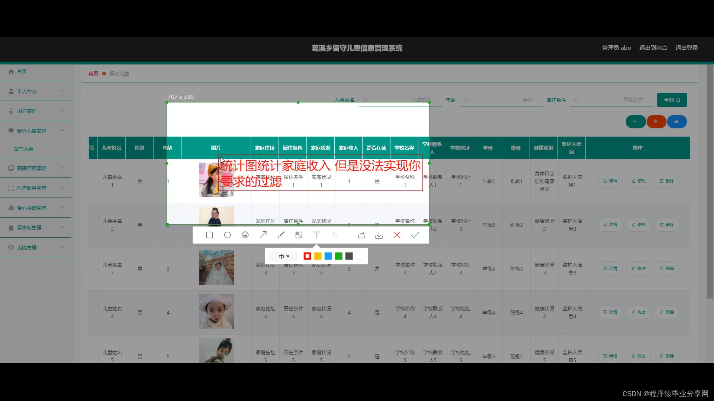Pick the blue color swatch
The height and width of the screenshot is (401, 714).
coord(328,256)
